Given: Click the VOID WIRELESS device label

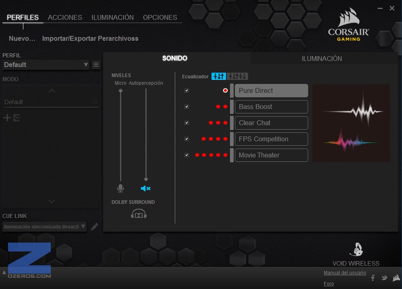Looking at the screenshot, I should (x=356, y=263).
